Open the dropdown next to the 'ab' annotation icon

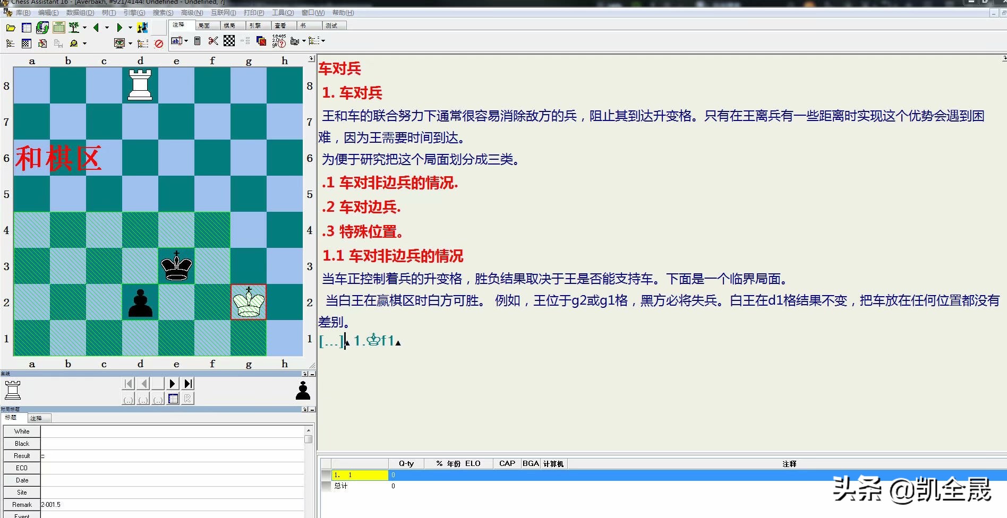pyautogui.click(x=186, y=41)
